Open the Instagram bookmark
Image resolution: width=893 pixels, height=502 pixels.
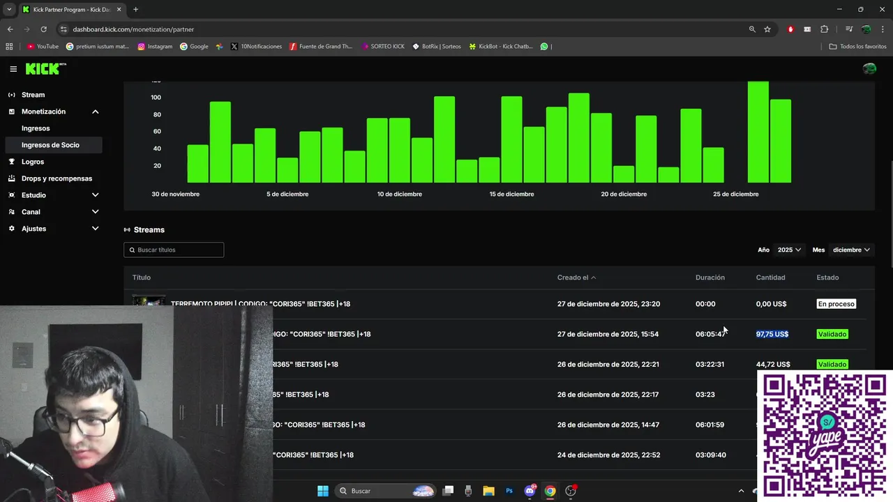pyautogui.click(x=155, y=46)
